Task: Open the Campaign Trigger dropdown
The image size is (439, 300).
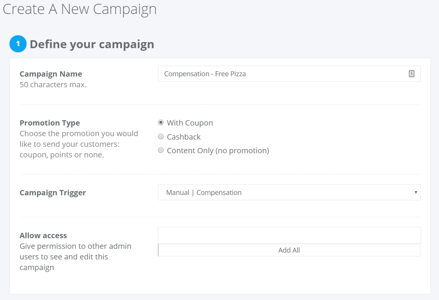Action: [x=289, y=192]
